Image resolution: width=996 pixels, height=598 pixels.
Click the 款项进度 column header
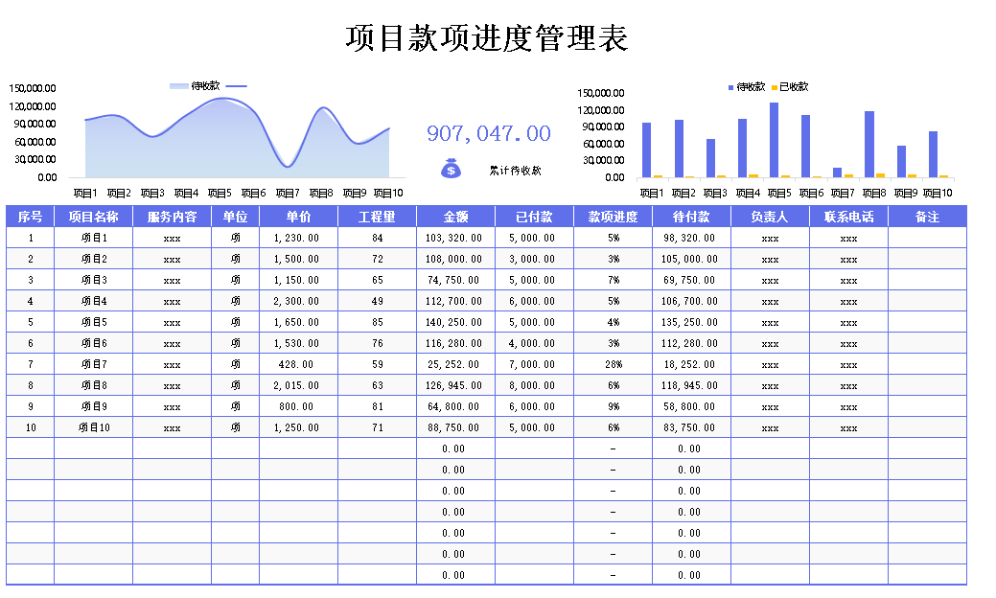[x=613, y=217]
